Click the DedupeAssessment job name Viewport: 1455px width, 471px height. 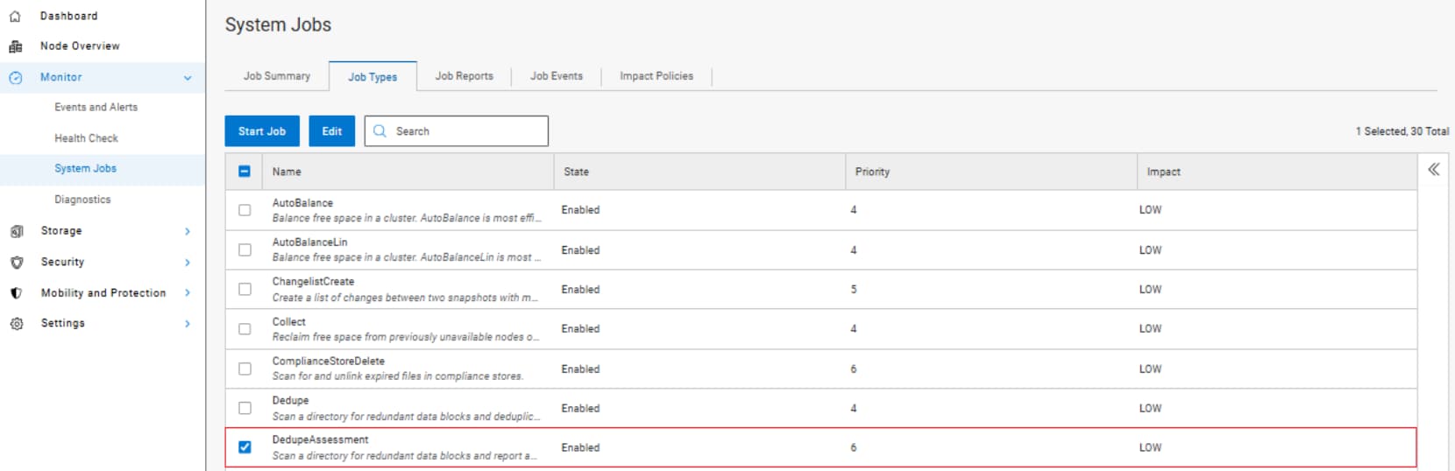320,439
